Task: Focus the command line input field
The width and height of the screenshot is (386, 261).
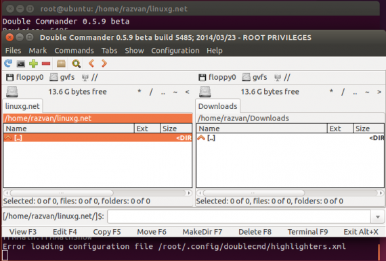Action: click(239, 217)
